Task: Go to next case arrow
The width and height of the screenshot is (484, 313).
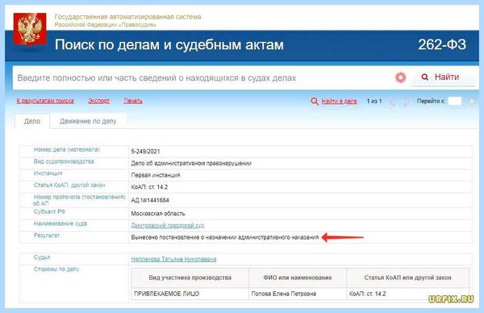Action: [x=407, y=101]
